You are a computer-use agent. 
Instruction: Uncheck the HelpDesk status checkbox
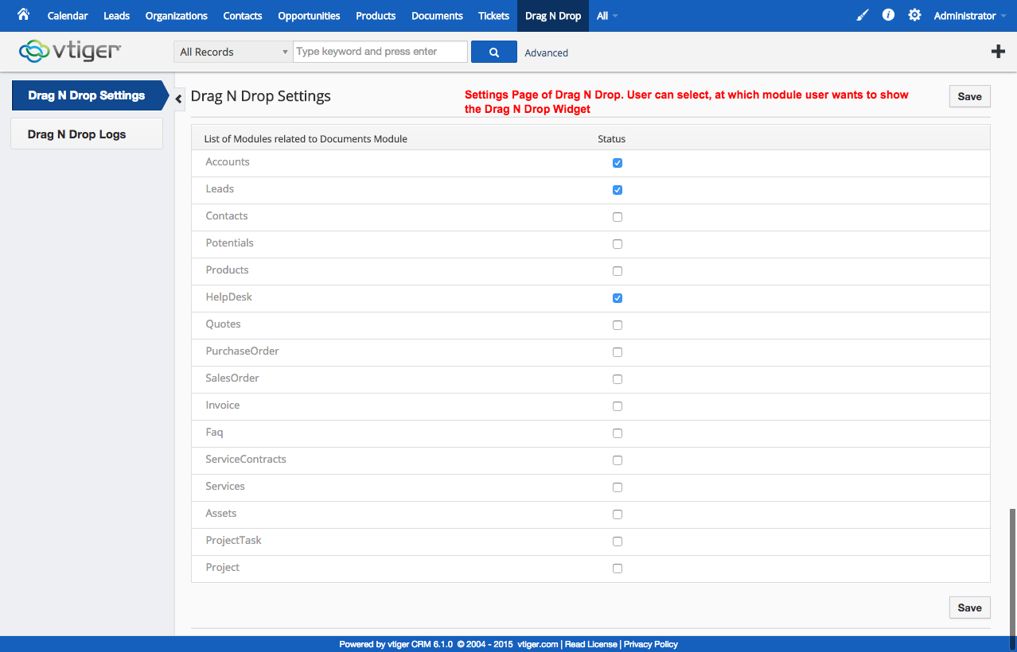(x=618, y=298)
